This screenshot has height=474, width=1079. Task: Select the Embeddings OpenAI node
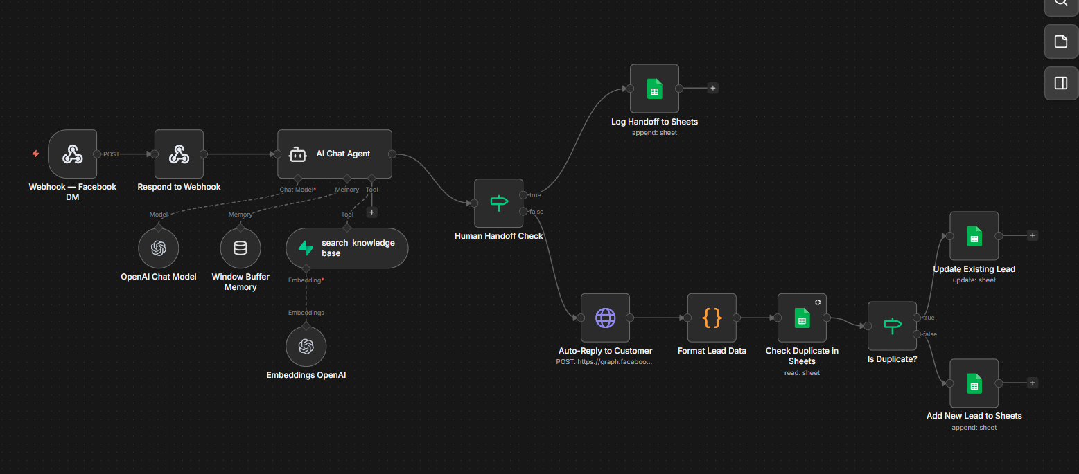tap(306, 347)
